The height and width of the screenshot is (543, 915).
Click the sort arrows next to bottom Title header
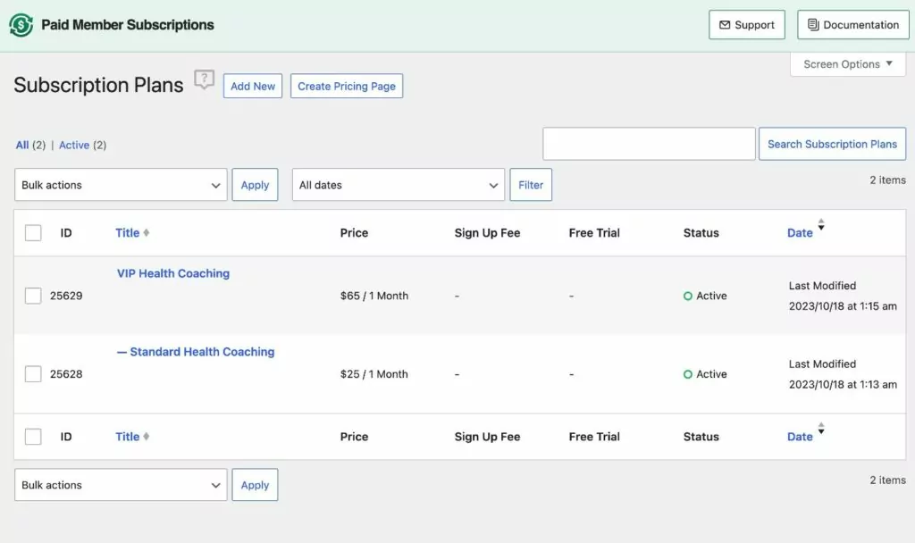(x=147, y=436)
